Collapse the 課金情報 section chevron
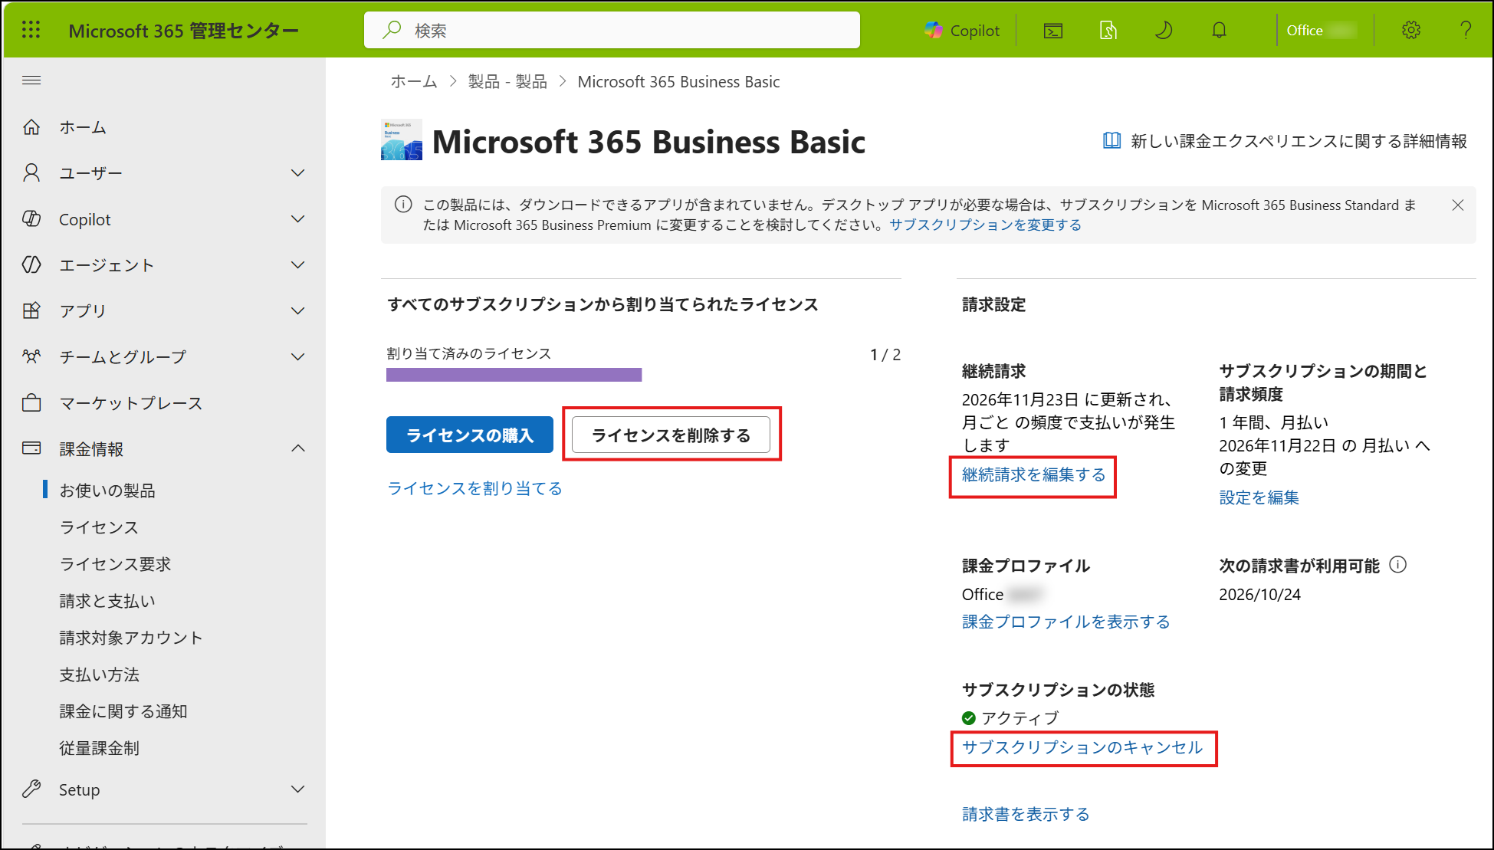1494x850 pixels. click(x=298, y=448)
